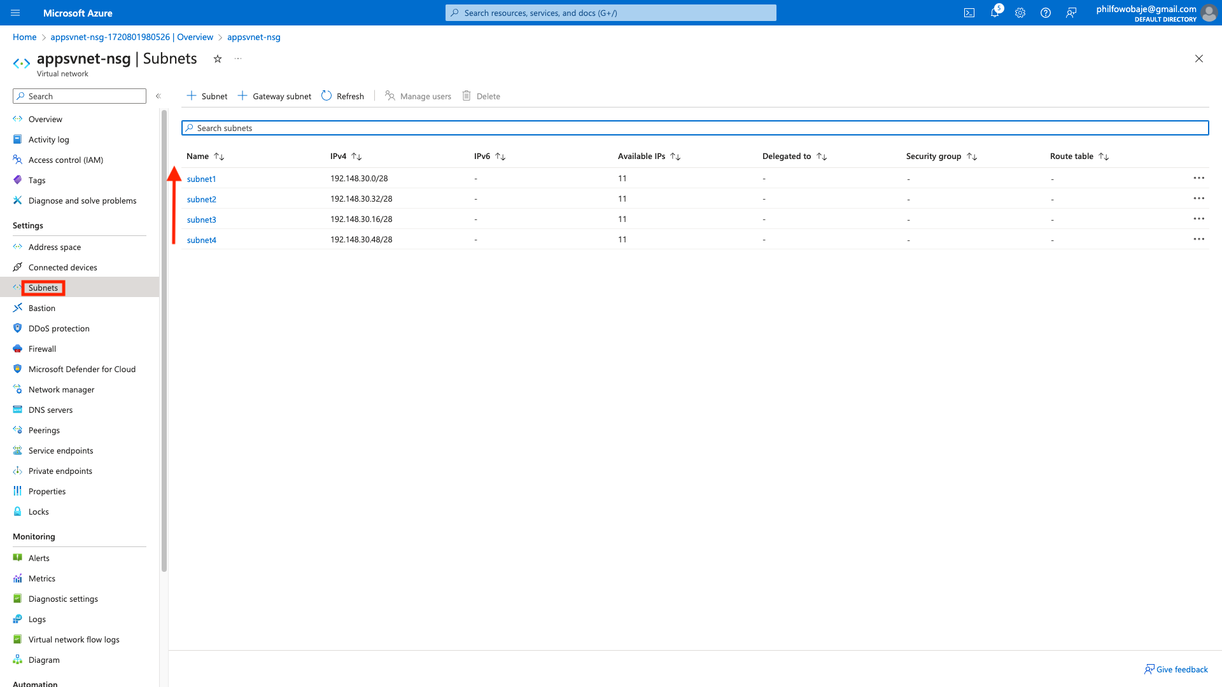This screenshot has width=1222, height=687.
Task: Open portal settings gear icon
Action: [x=1020, y=13]
